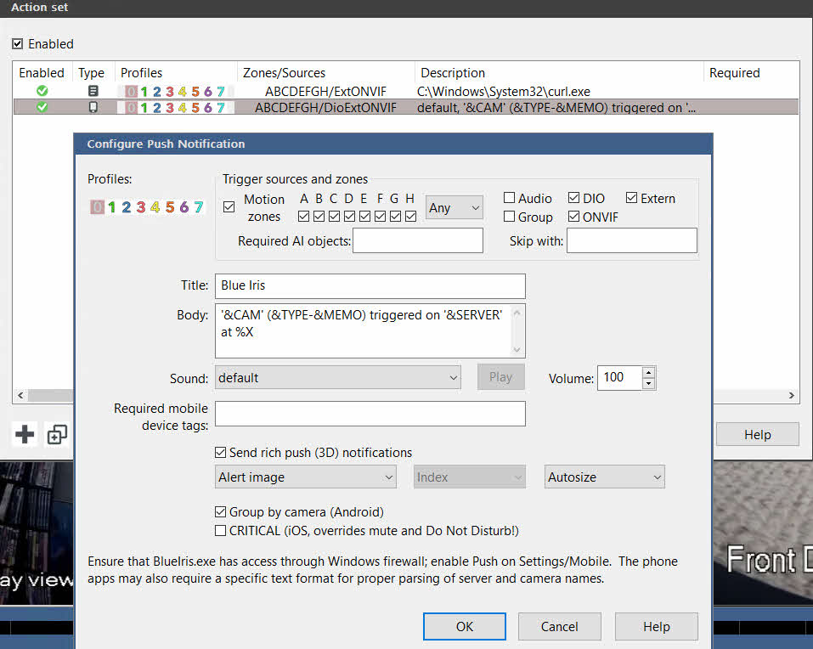Click green enabled checkmark of push notification row
The image size is (813, 649).
[x=42, y=107]
